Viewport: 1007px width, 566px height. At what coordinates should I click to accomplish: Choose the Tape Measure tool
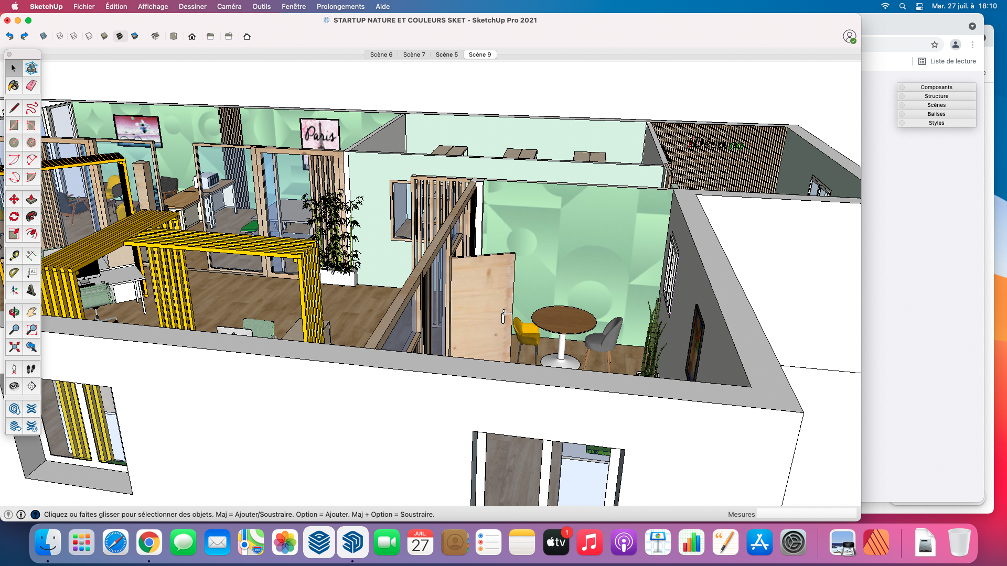pyautogui.click(x=14, y=255)
